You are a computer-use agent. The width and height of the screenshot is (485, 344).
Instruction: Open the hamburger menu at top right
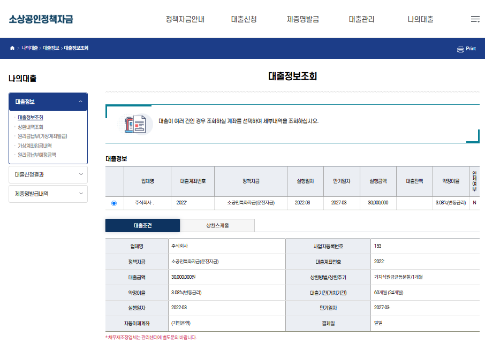tap(475, 18)
